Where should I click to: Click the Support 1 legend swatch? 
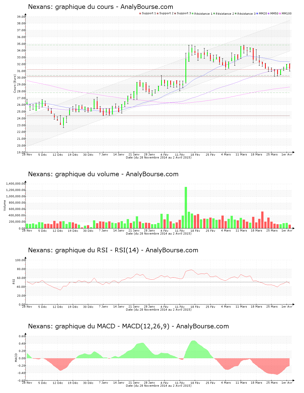pos(140,13)
